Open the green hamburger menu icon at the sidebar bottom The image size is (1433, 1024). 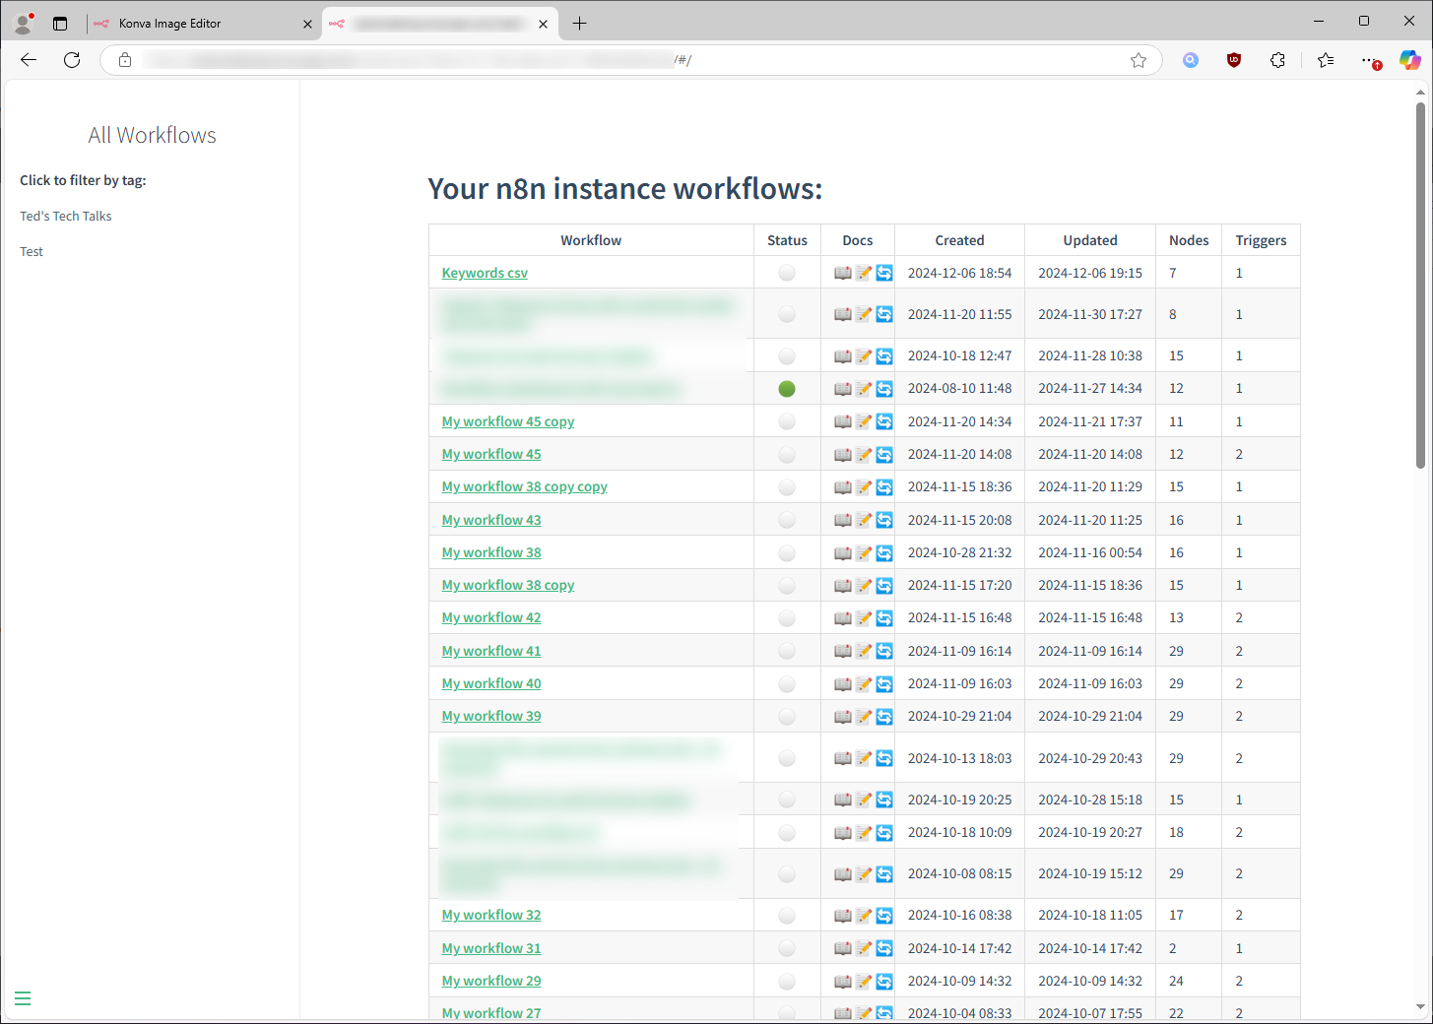23,998
